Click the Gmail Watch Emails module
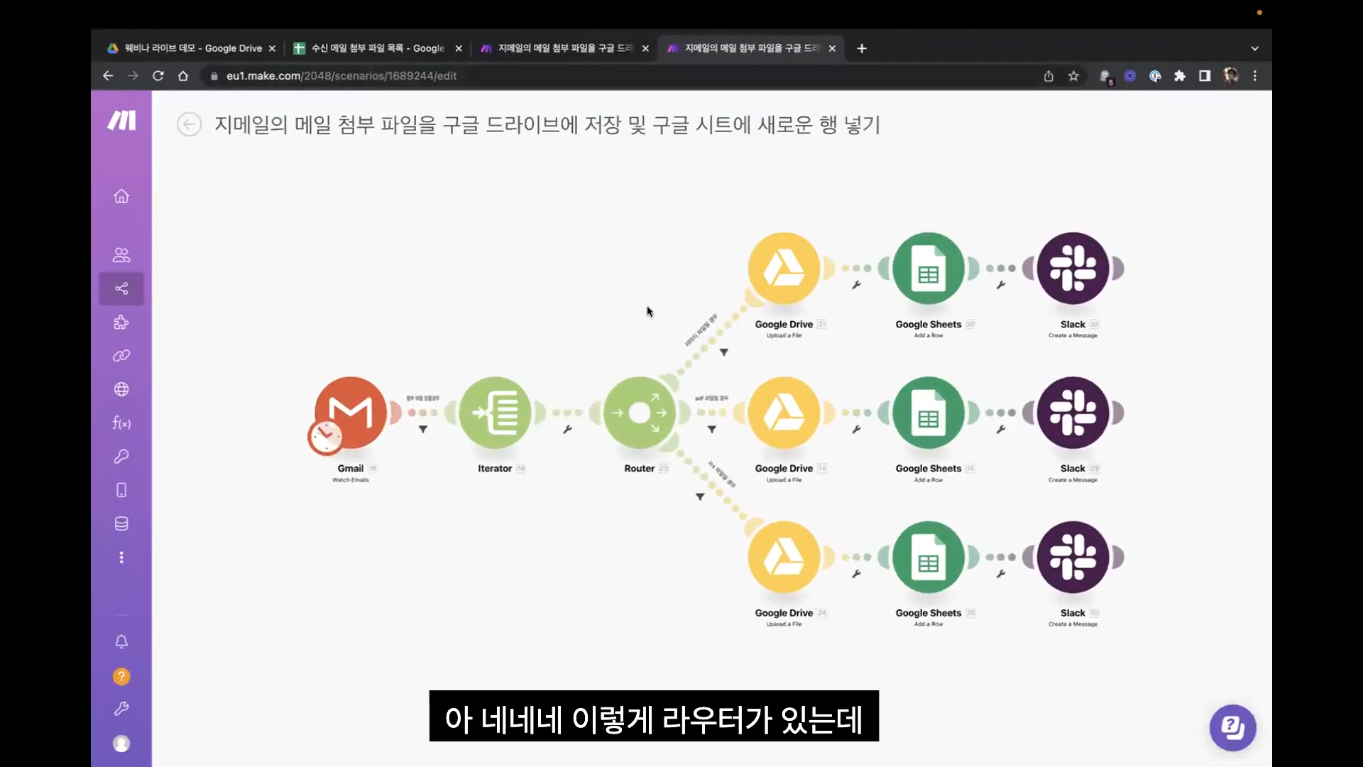Viewport: 1363px width, 767px height. coord(351,413)
